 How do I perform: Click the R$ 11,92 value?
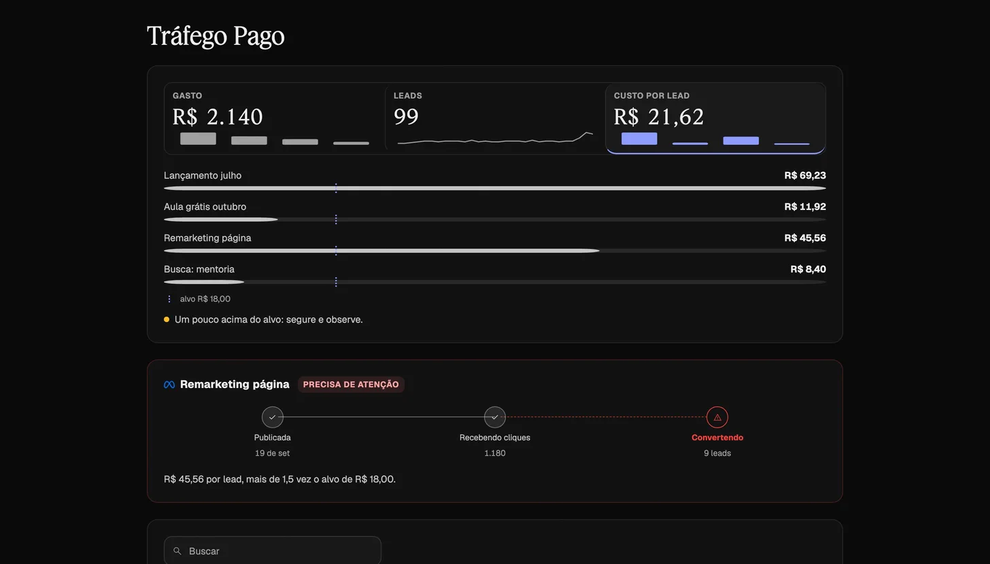pyautogui.click(x=805, y=207)
